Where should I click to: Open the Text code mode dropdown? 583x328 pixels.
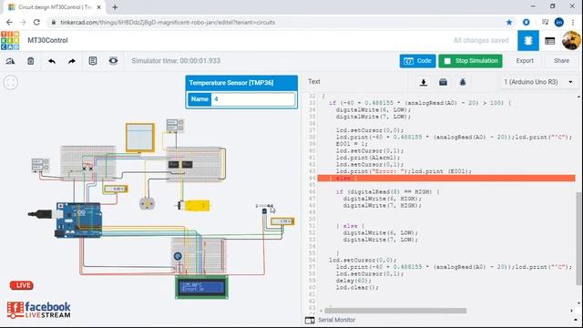coord(314,81)
